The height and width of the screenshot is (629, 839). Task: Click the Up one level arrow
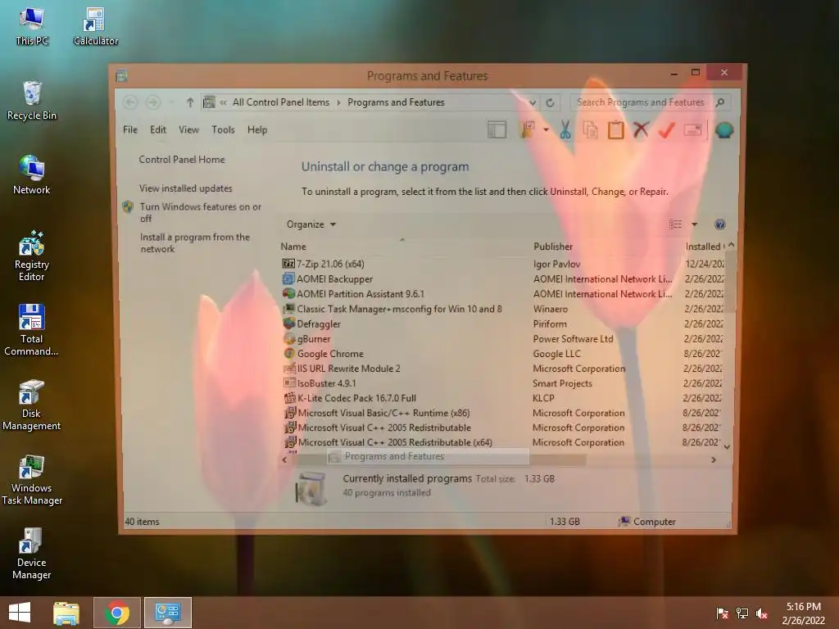click(x=189, y=102)
